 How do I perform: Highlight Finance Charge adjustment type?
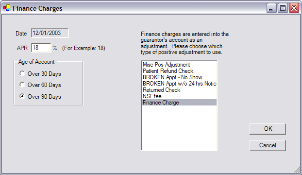[x=179, y=103]
